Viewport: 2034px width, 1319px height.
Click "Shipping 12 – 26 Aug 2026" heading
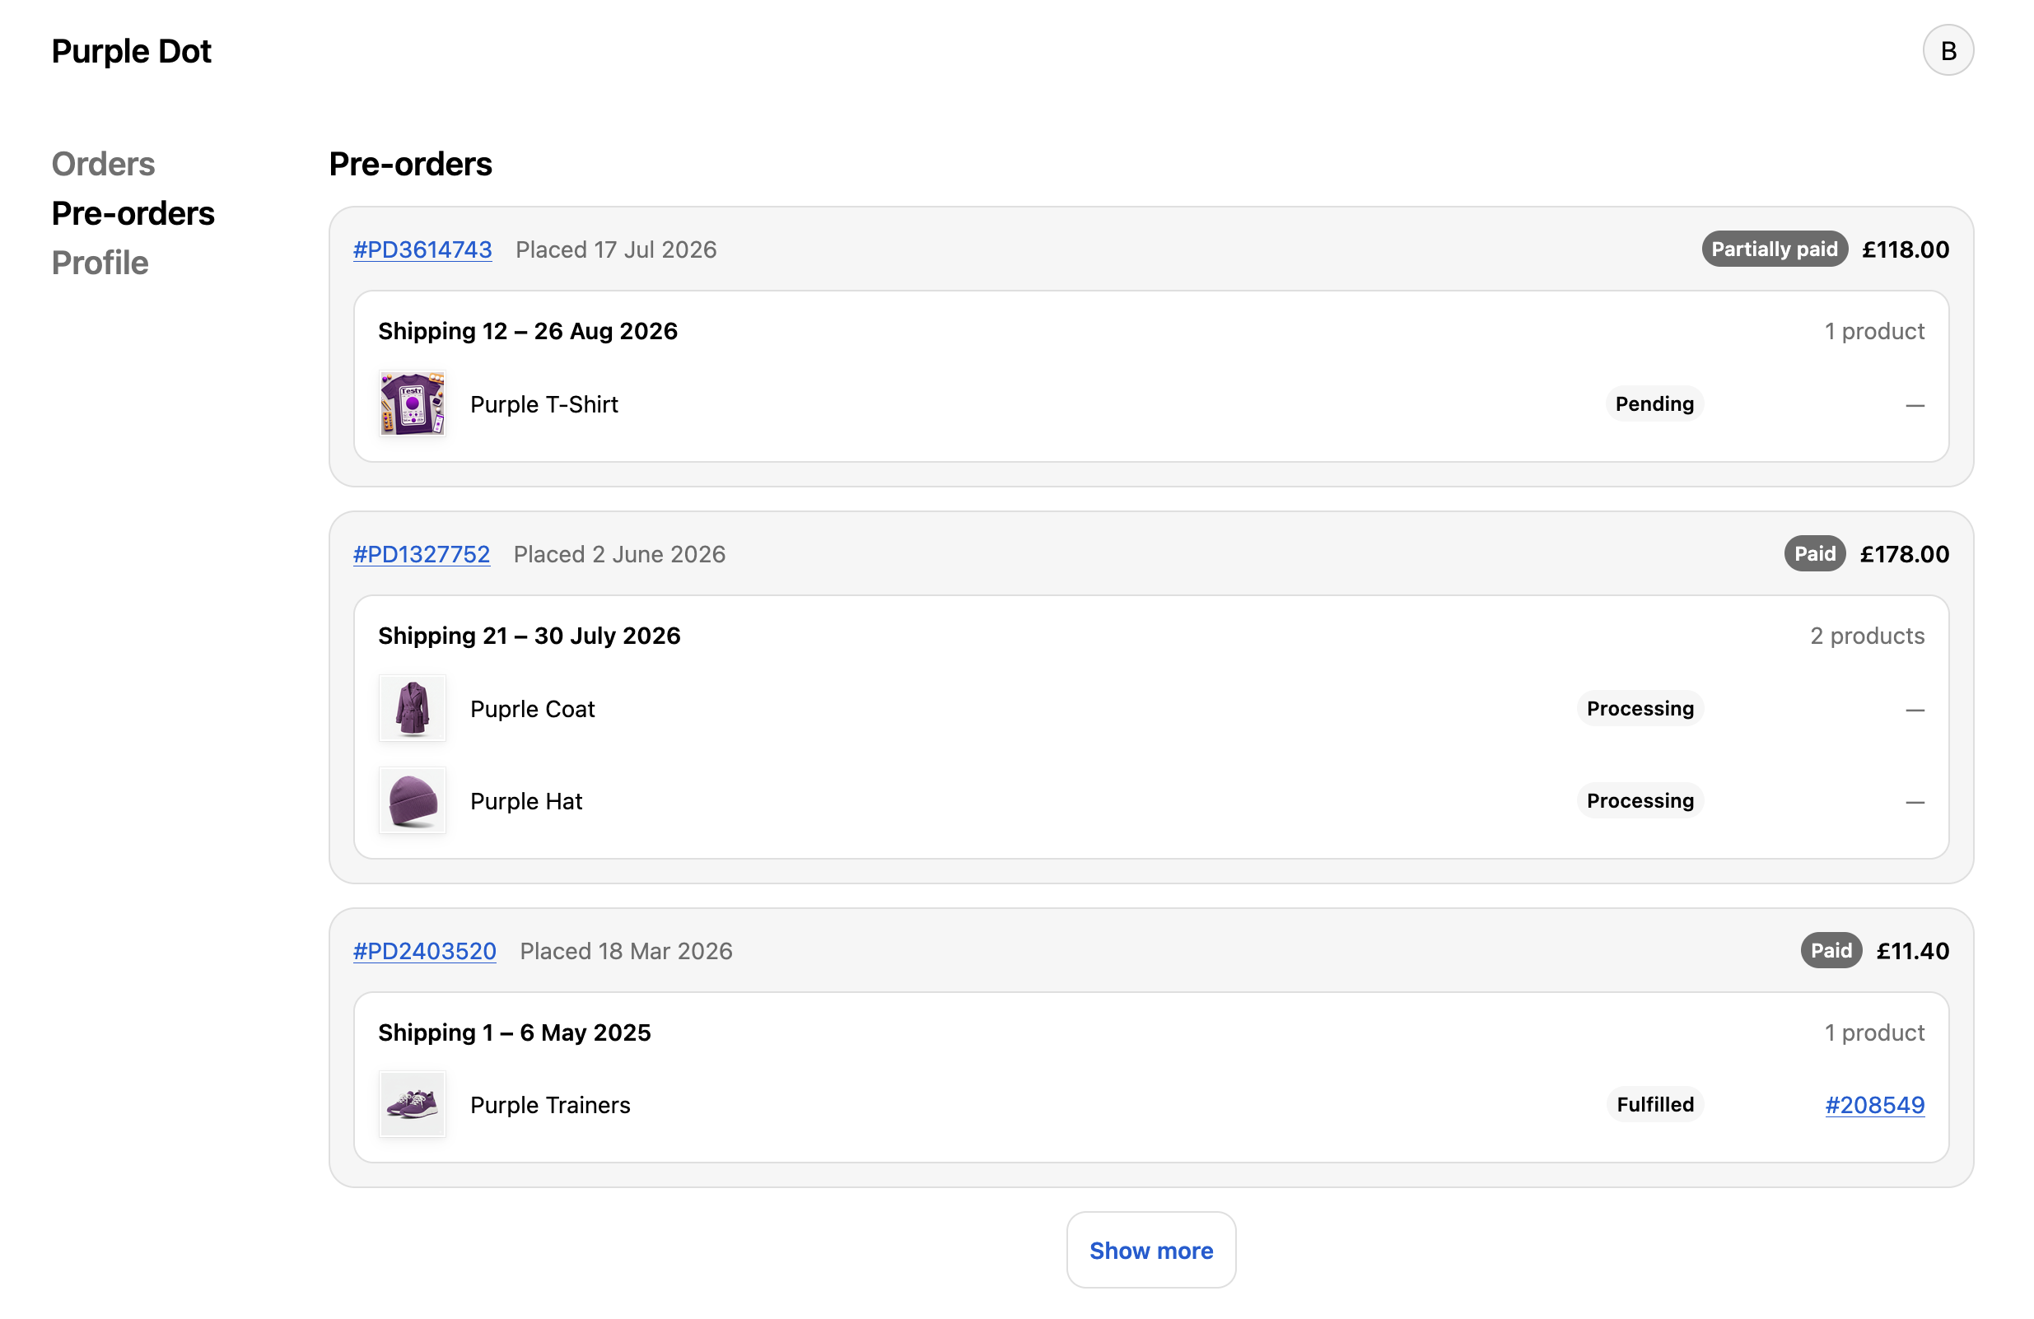528,332
